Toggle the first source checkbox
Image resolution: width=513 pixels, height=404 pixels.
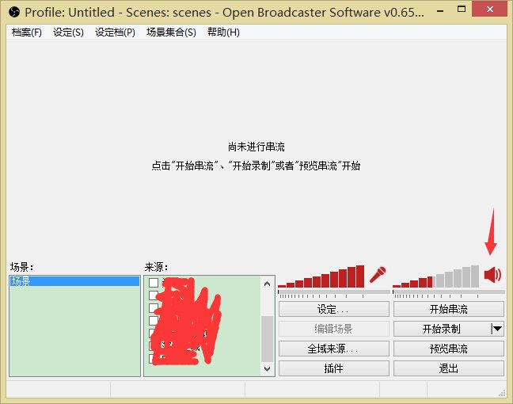[154, 283]
